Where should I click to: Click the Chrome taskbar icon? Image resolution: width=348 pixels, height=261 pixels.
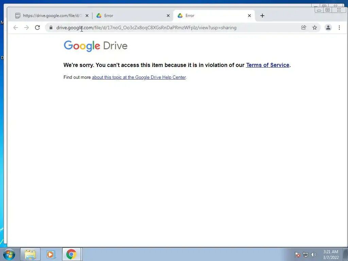(71, 254)
